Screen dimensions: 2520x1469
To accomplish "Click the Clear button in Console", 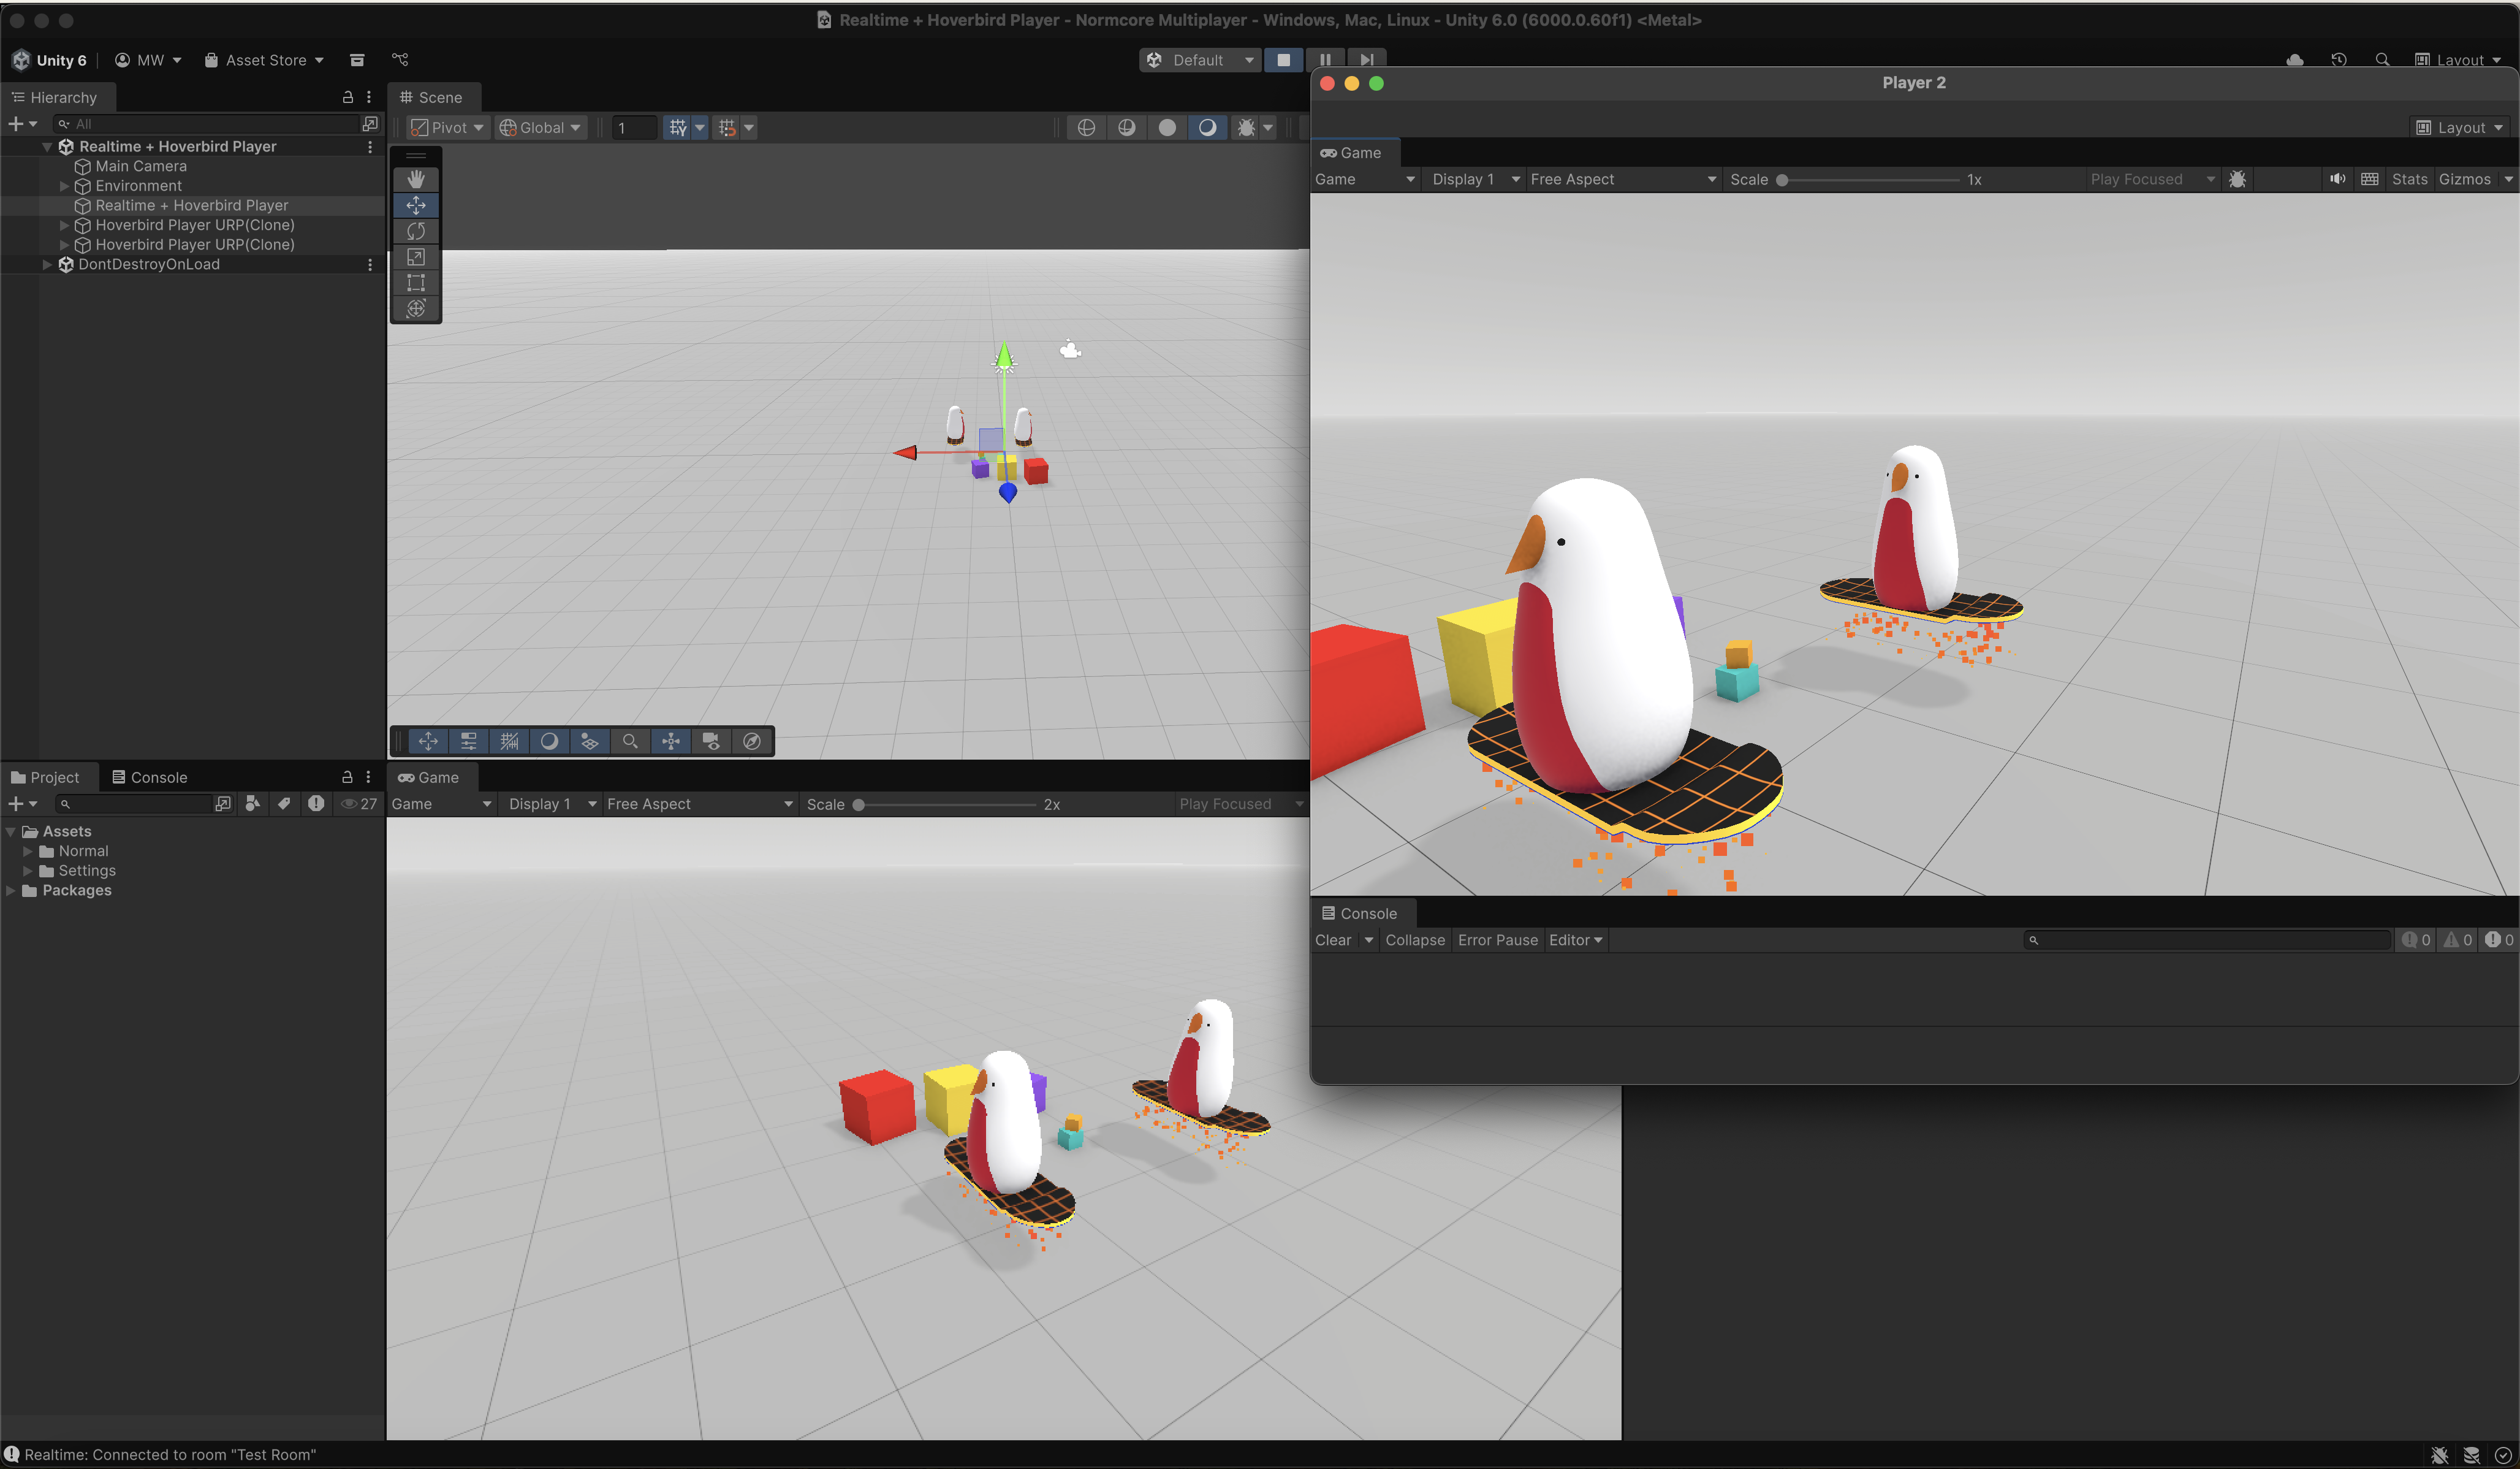I will pyautogui.click(x=1333, y=940).
